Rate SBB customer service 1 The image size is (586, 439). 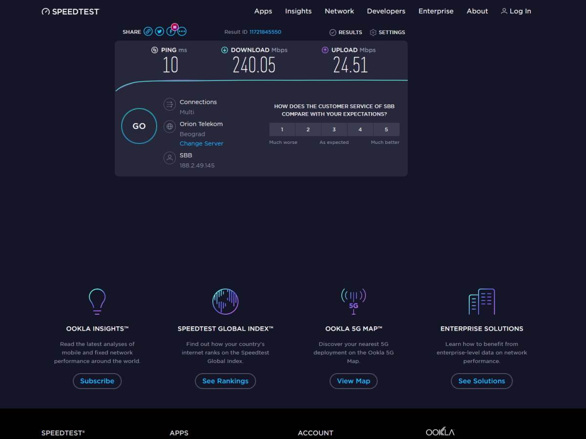pos(282,129)
